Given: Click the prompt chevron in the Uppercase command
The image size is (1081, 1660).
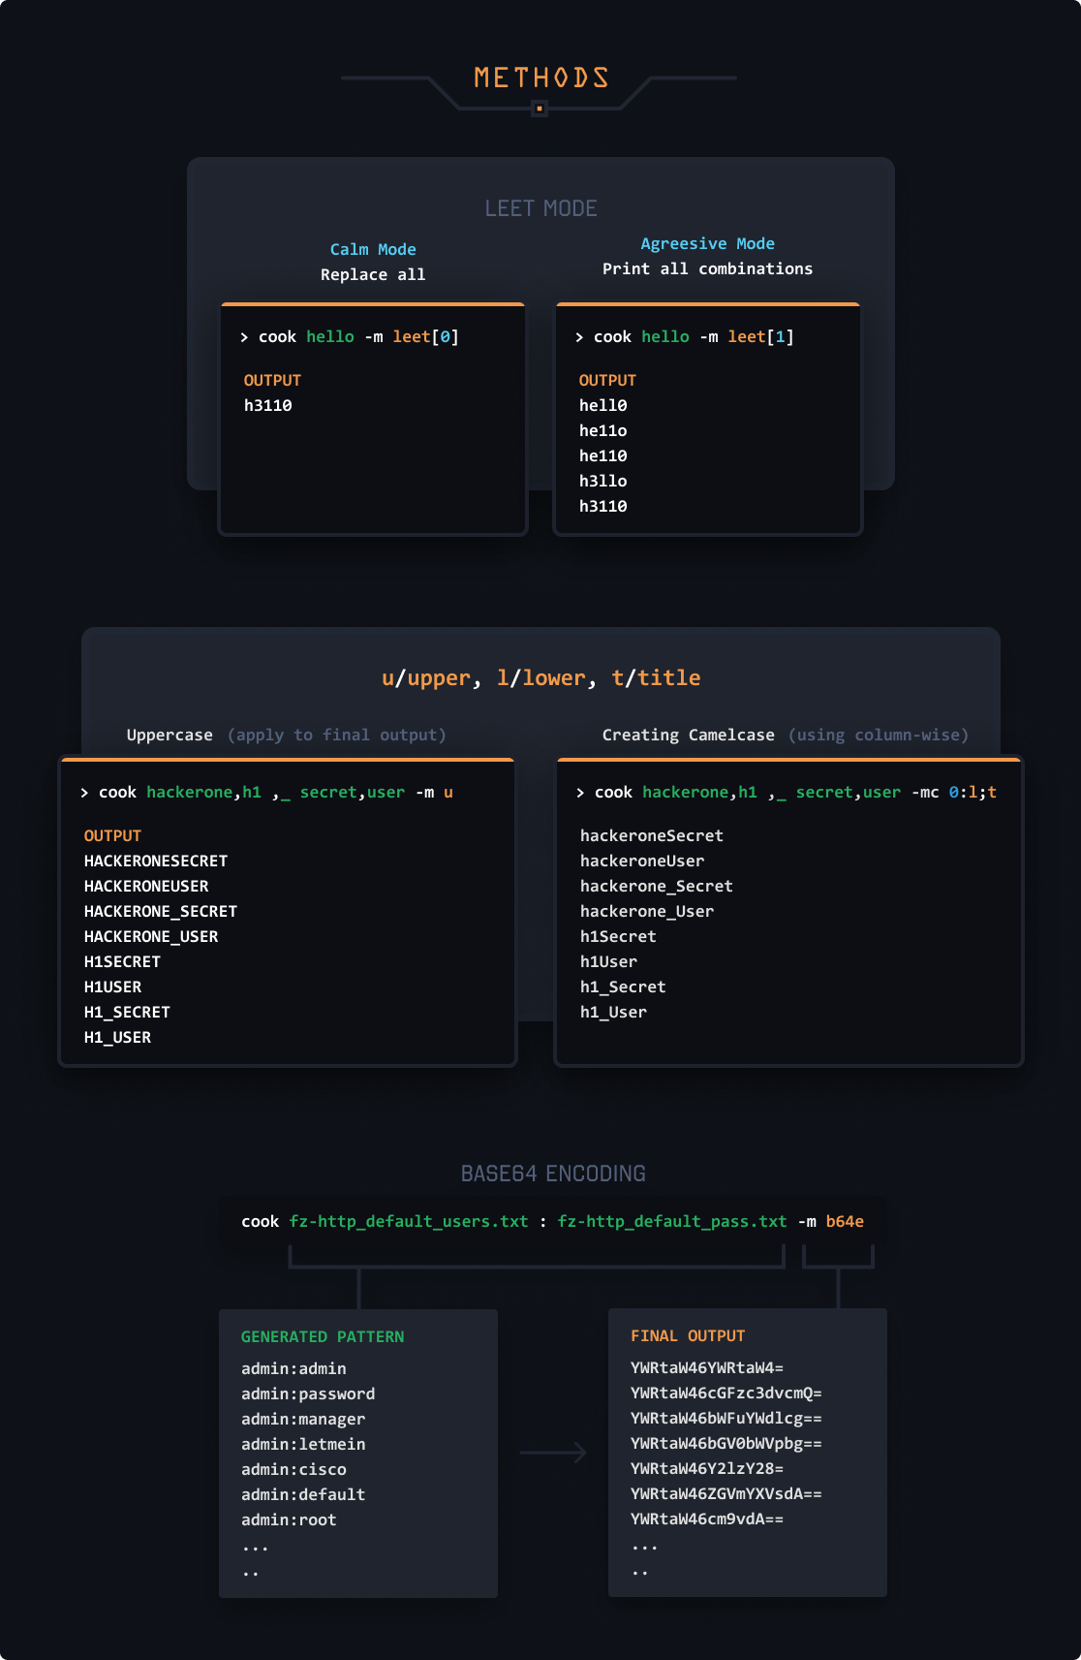Looking at the screenshot, I should click(84, 793).
